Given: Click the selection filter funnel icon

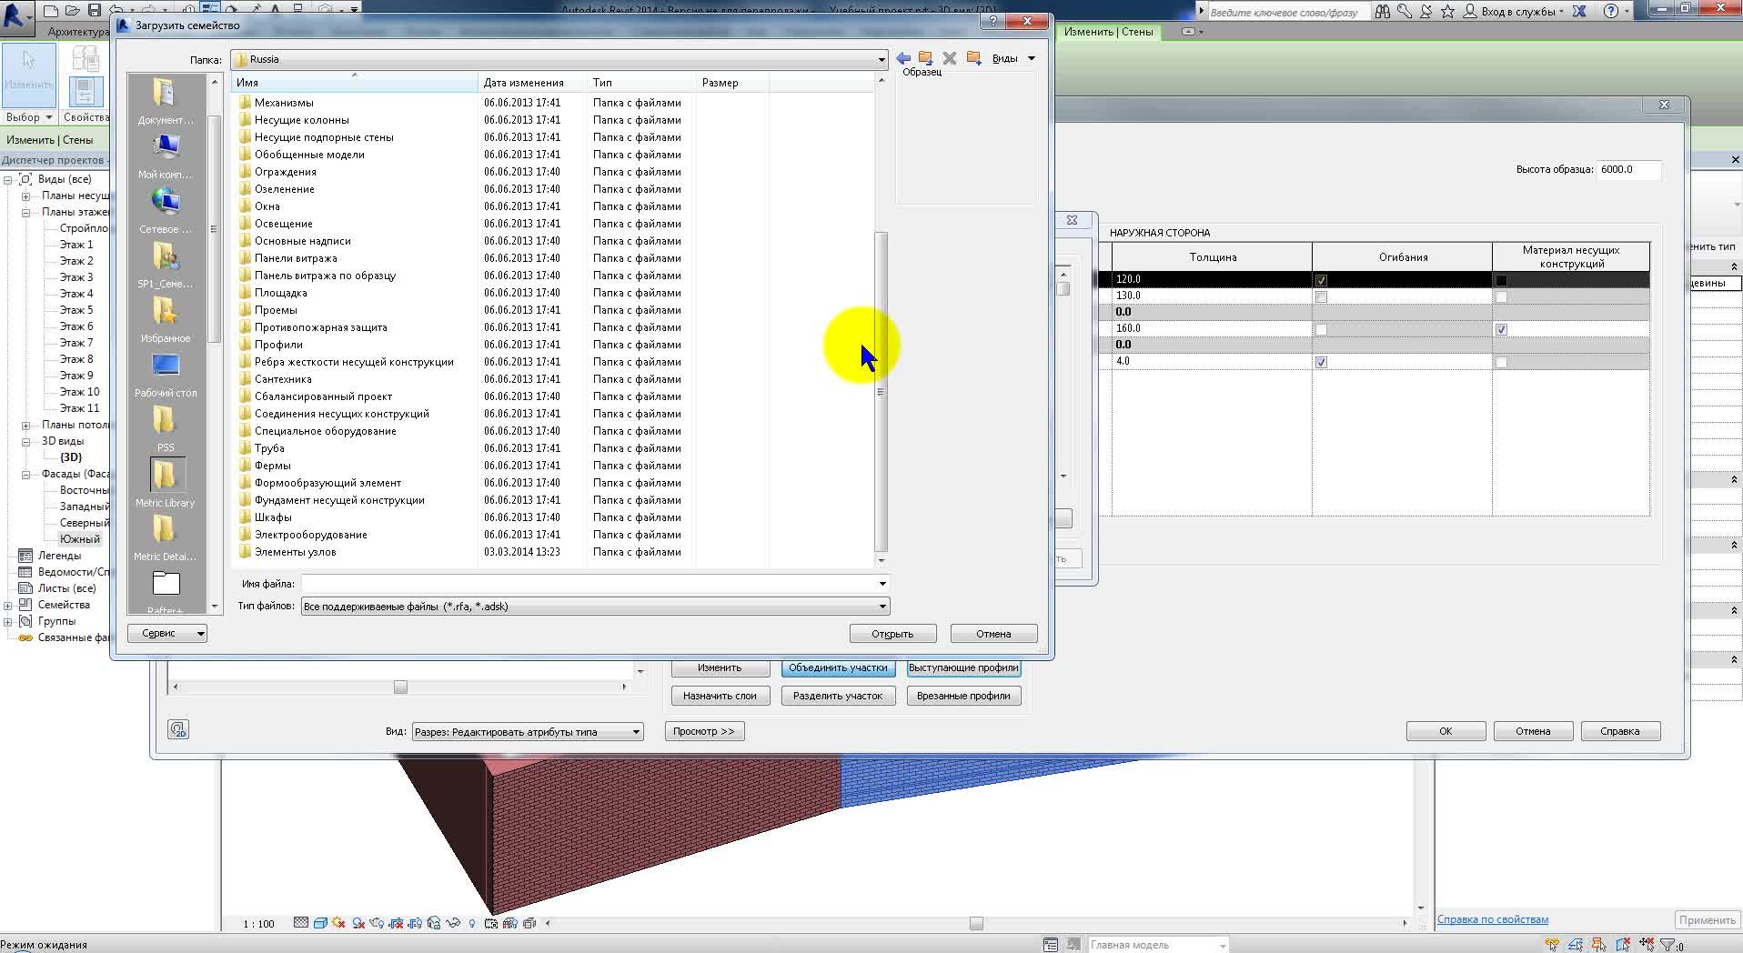Looking at the screenshot, I should click(1667, 945).
